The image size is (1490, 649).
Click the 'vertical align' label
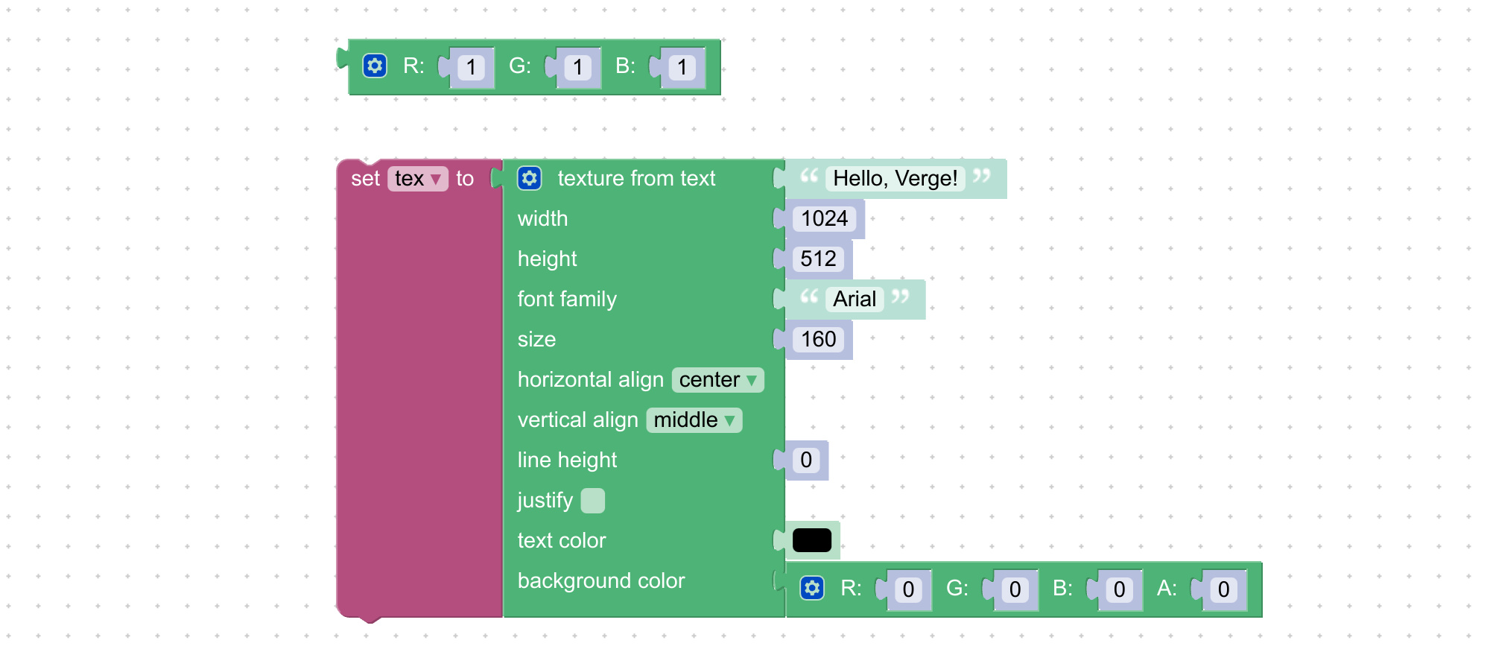point(577,420)
